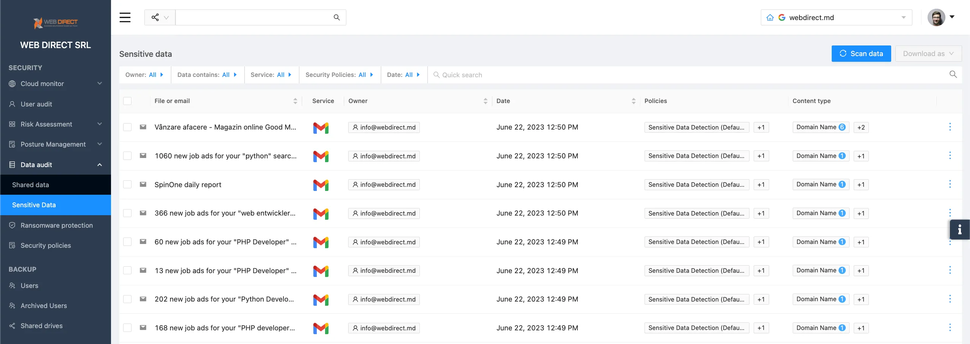Viewport: 970px width, 344px height.
Task: Check the box for SpinOne daily report
Action: 127,185
